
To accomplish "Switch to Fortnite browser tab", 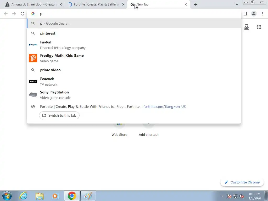I will (96, 4).
